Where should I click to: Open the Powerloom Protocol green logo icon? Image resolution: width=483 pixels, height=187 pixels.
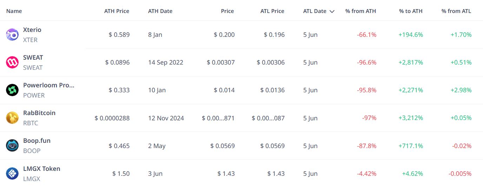point(12,90)
